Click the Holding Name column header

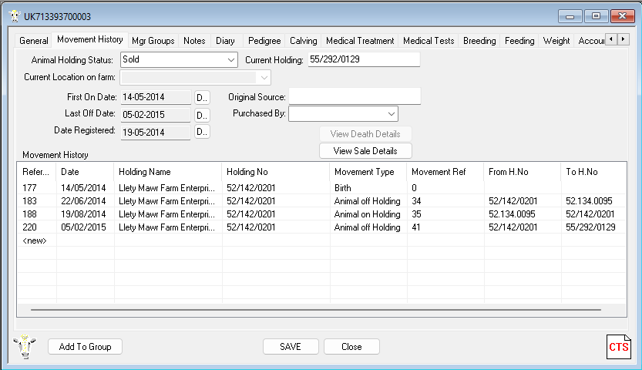coord(168,172)
